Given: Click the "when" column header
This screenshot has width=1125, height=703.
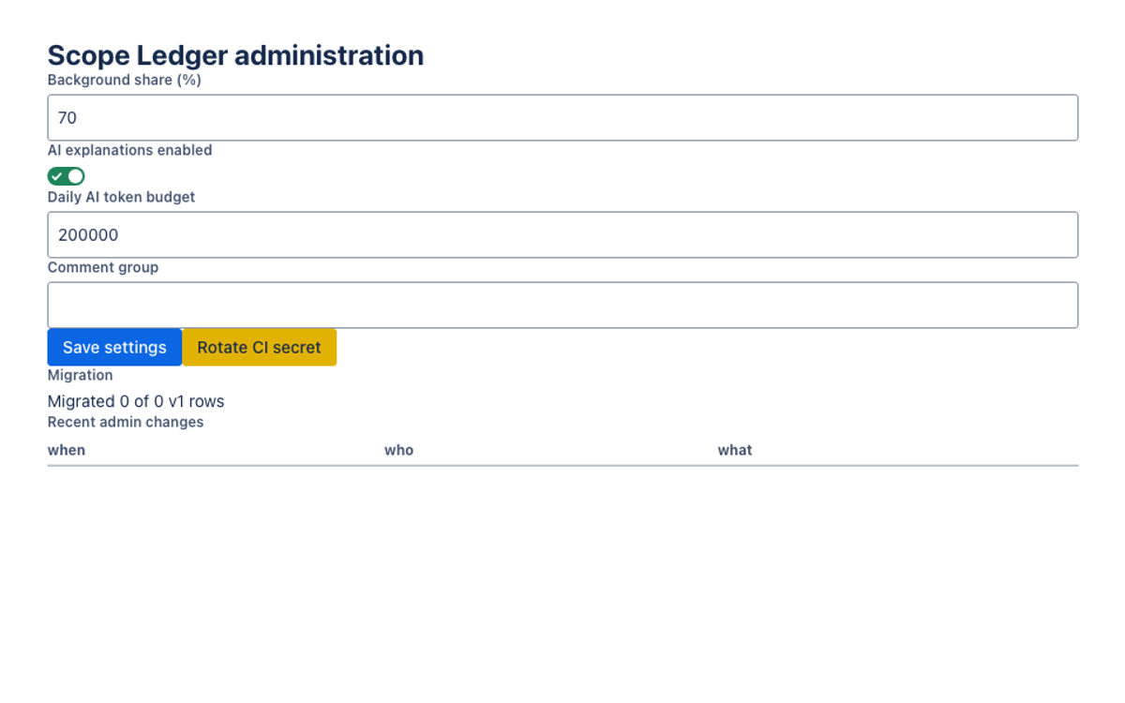Looking at the screenshot, I should coord(67,450).
